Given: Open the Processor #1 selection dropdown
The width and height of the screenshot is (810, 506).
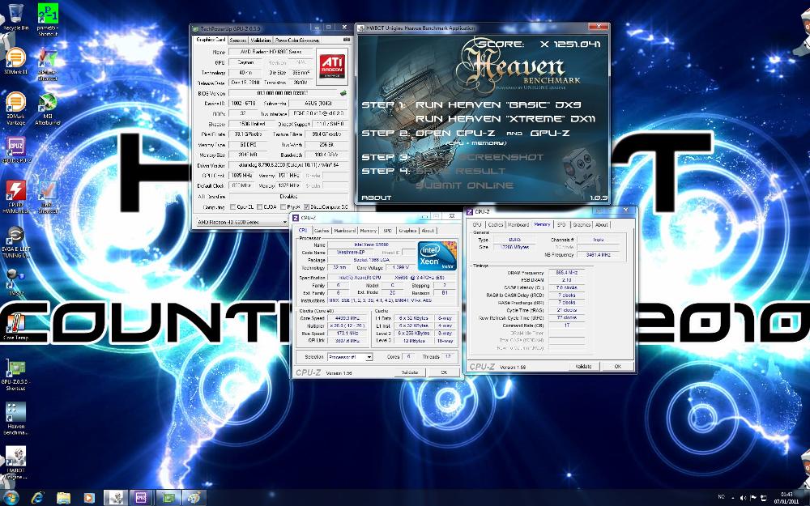Looking at the screenshot, I should click(350, 357).
